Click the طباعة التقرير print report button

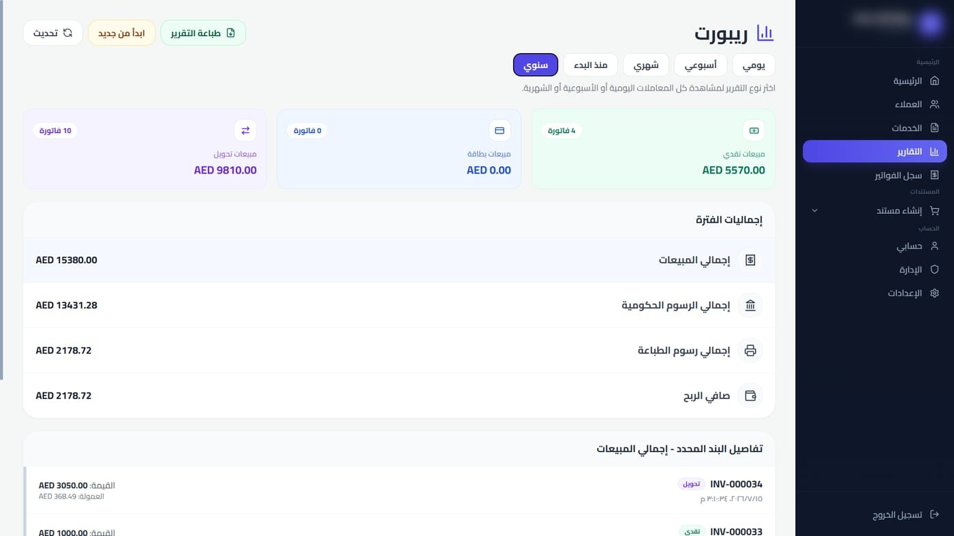[203, 33]
